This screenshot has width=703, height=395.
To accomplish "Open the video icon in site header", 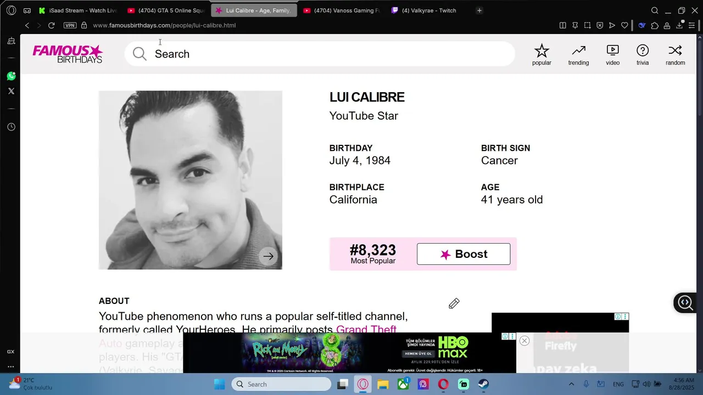I will (x=612, y=55).
